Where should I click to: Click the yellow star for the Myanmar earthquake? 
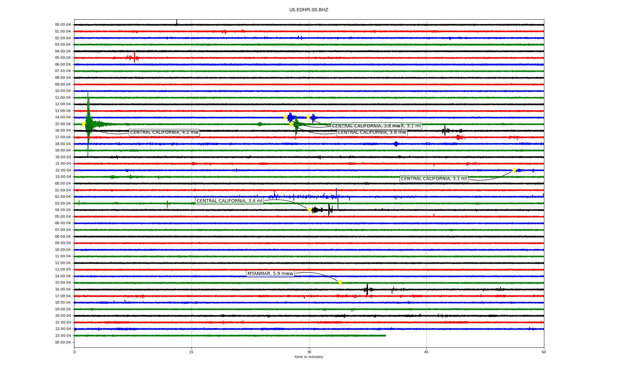pos(340,283)
